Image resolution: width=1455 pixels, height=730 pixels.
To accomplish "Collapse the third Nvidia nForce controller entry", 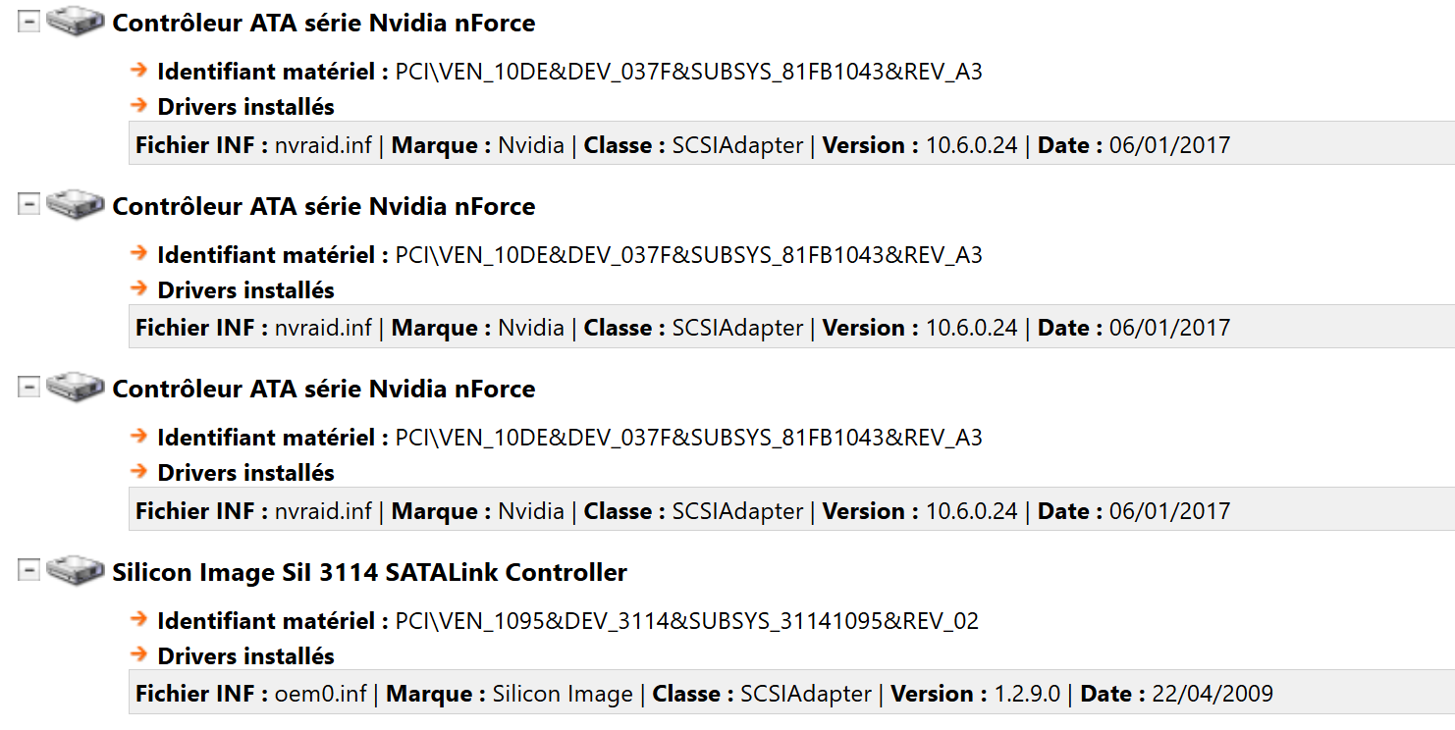I will 29,387.
